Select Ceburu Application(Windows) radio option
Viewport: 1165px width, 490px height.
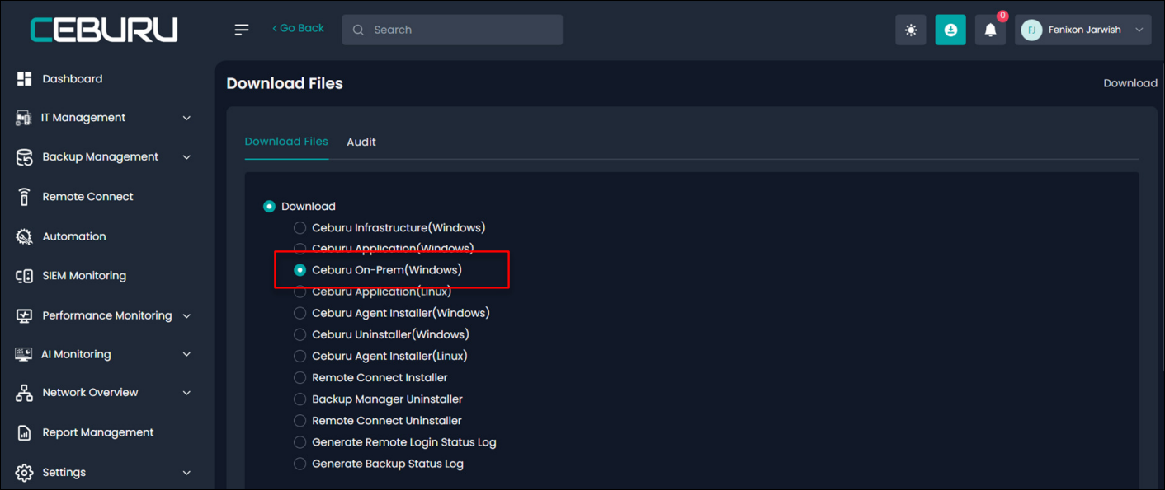(x=300, y=249)
